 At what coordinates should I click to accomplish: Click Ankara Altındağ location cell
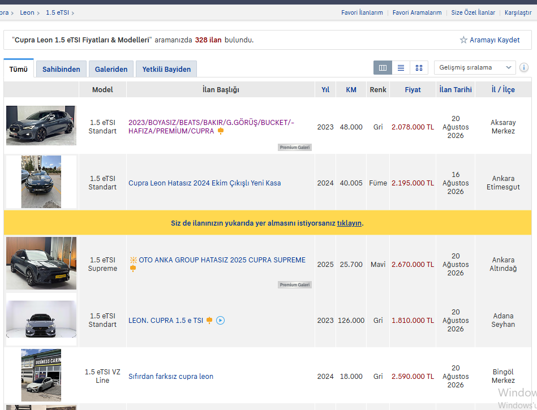point(503,264)
